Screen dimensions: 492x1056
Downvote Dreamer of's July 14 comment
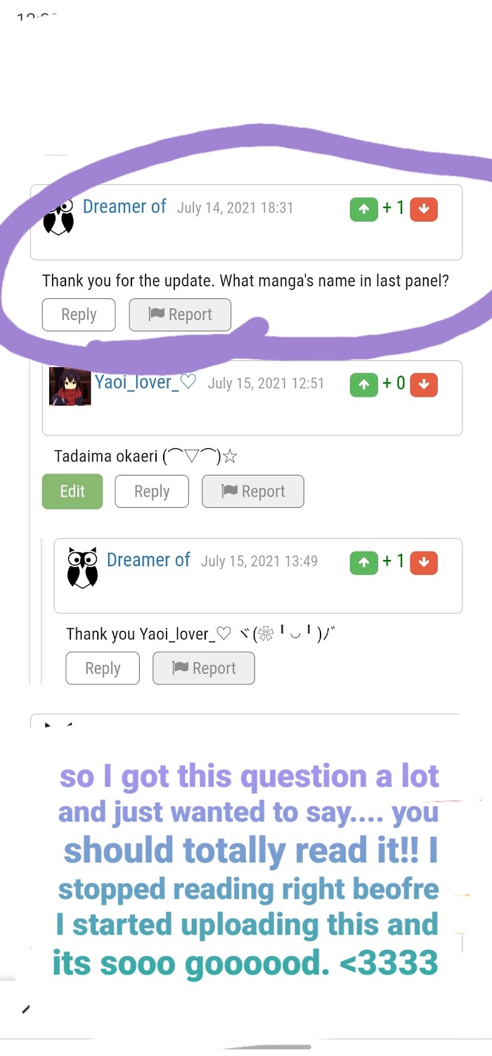click(x=424, y=209)
